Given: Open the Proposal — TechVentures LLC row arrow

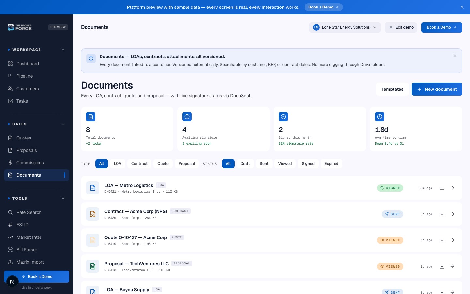Looking at the screenshot, I should [x=452, y=266].
